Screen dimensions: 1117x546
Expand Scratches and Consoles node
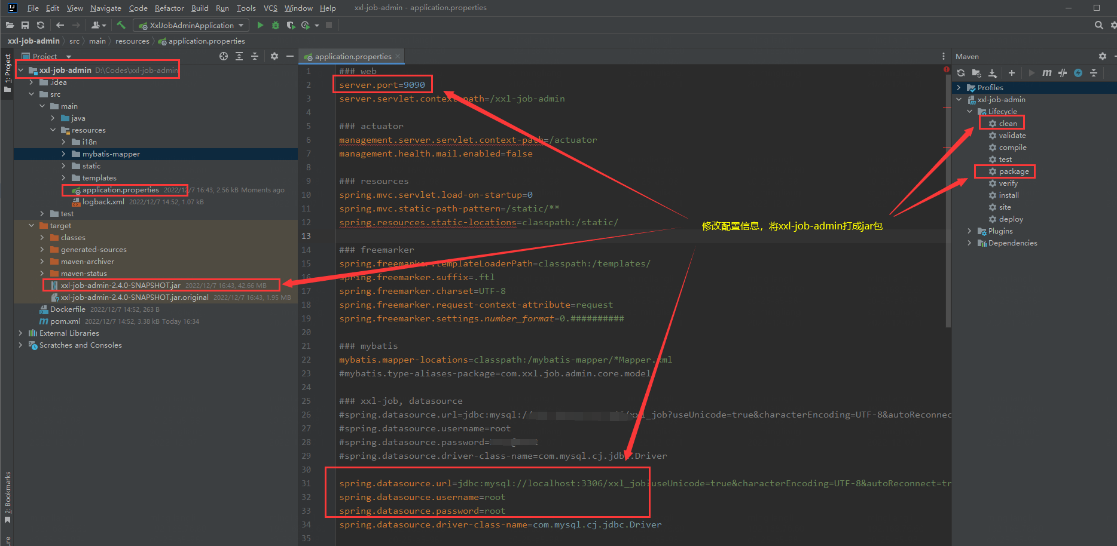pyautogui.click(x=21, y=345)
